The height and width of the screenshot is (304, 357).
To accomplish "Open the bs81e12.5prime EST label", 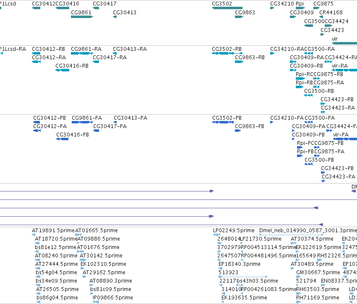I will tap(55, 247).
